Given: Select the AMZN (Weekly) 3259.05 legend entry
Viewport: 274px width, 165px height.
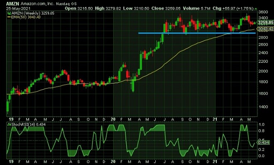Looking at the screenshot, I should (33, 13).
